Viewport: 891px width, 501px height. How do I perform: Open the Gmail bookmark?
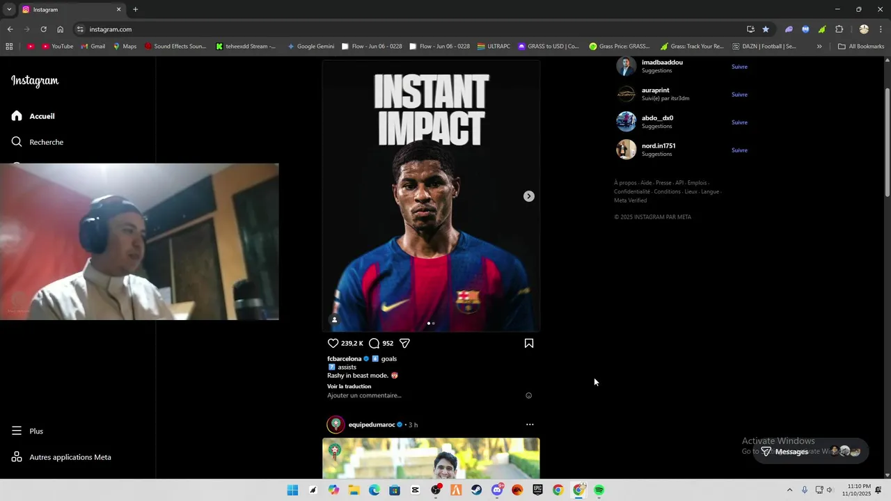[93, 47]
